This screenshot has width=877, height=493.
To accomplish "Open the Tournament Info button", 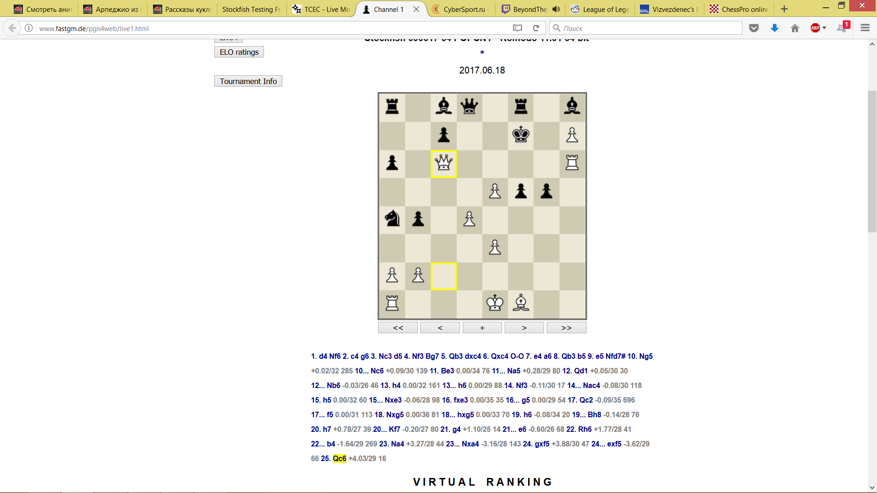I will click(248, 81).
